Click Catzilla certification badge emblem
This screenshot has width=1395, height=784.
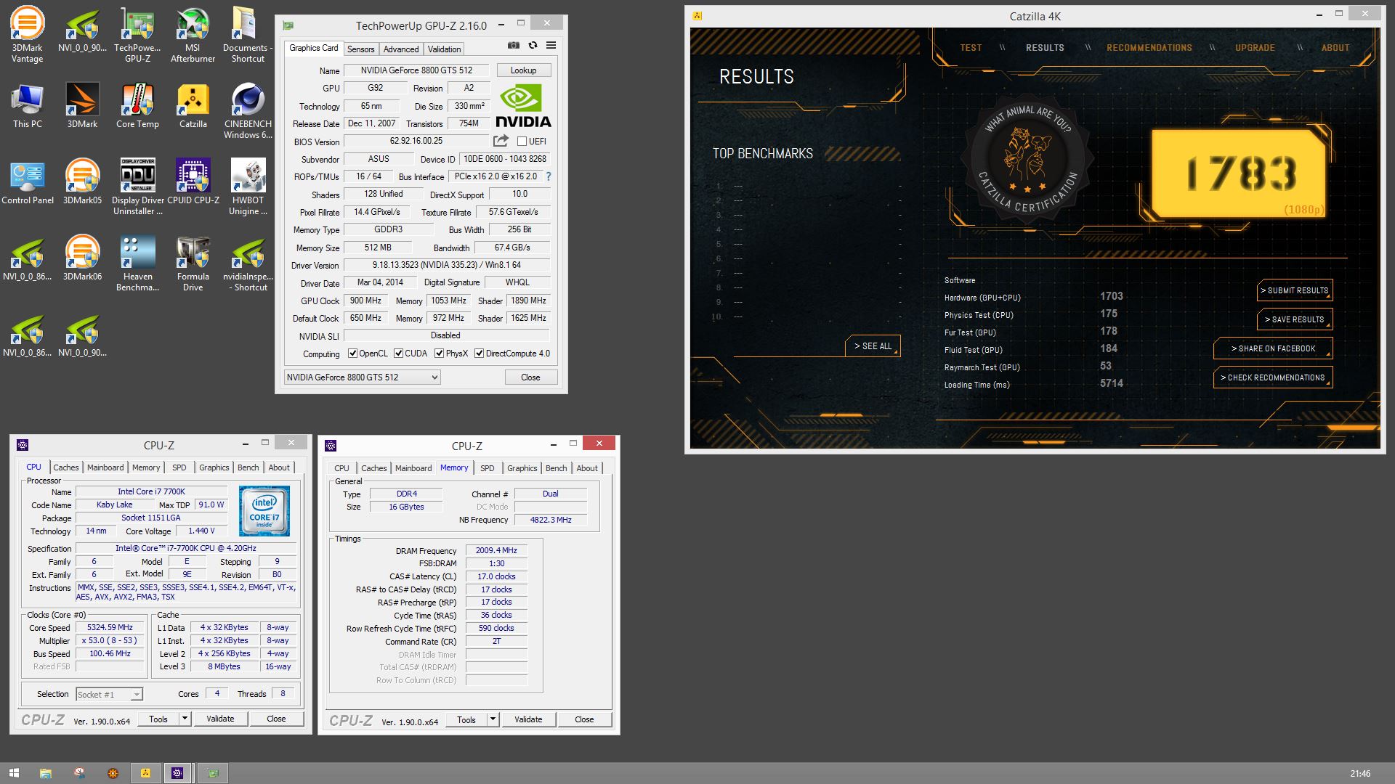point(1027,158)
